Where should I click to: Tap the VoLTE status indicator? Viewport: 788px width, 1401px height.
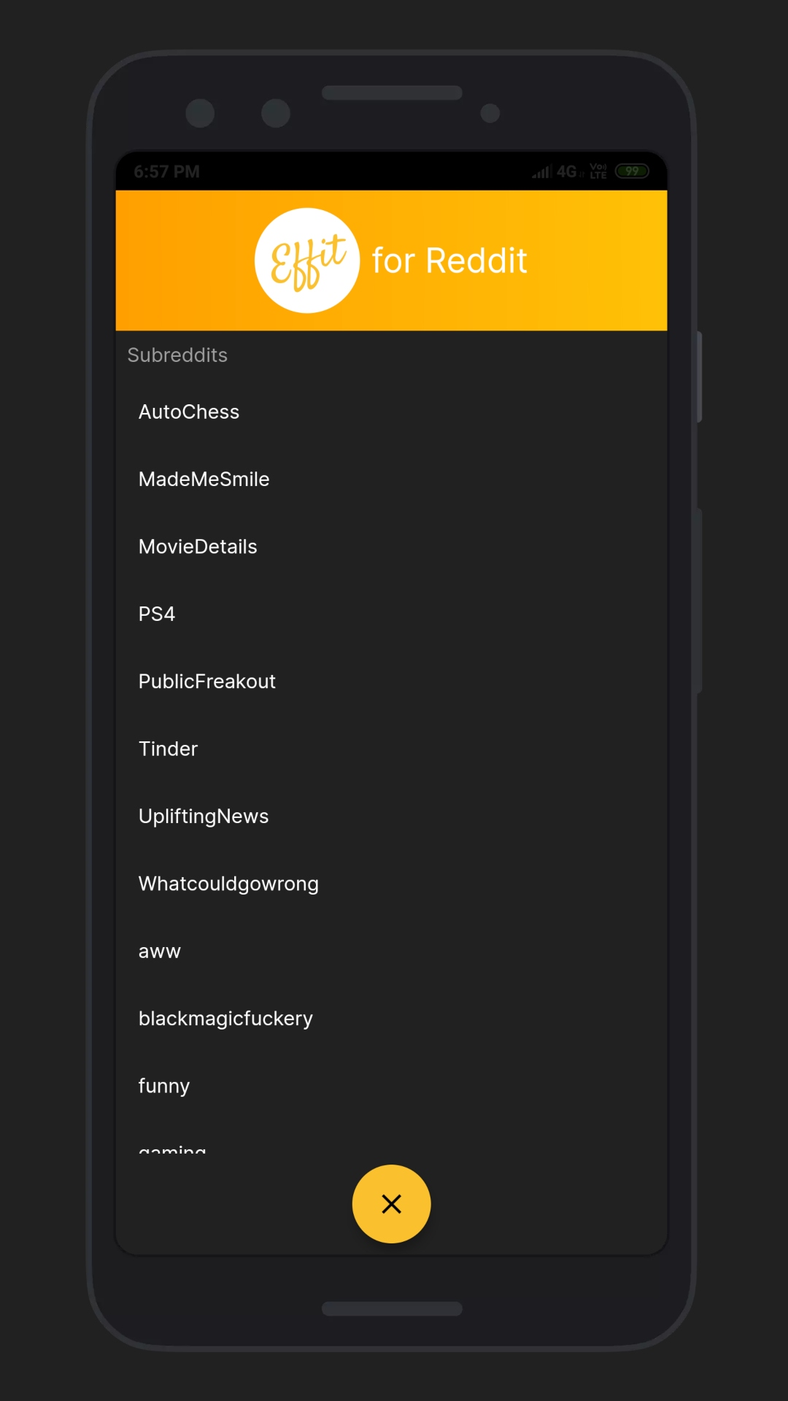pos(598,171)
